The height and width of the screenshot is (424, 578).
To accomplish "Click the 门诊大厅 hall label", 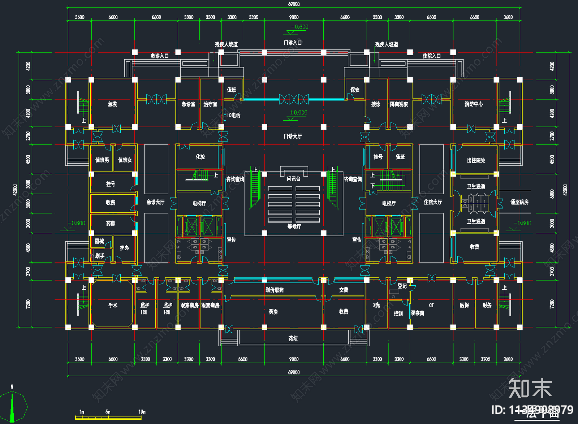I will pos(293,136).
